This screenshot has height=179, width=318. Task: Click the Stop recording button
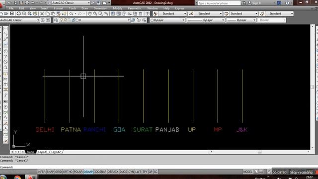tap(301, 173)
